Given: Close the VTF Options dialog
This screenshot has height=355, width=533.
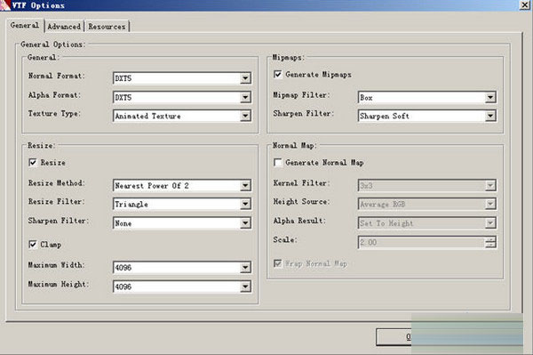Looking at the screenshot, I should [x=525, y=5].
